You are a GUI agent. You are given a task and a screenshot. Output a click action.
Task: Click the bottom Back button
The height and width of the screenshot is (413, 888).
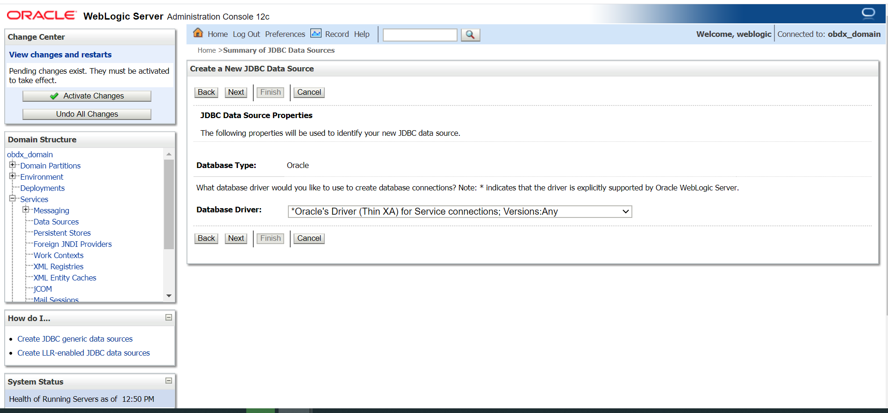(x=206, y=238)
